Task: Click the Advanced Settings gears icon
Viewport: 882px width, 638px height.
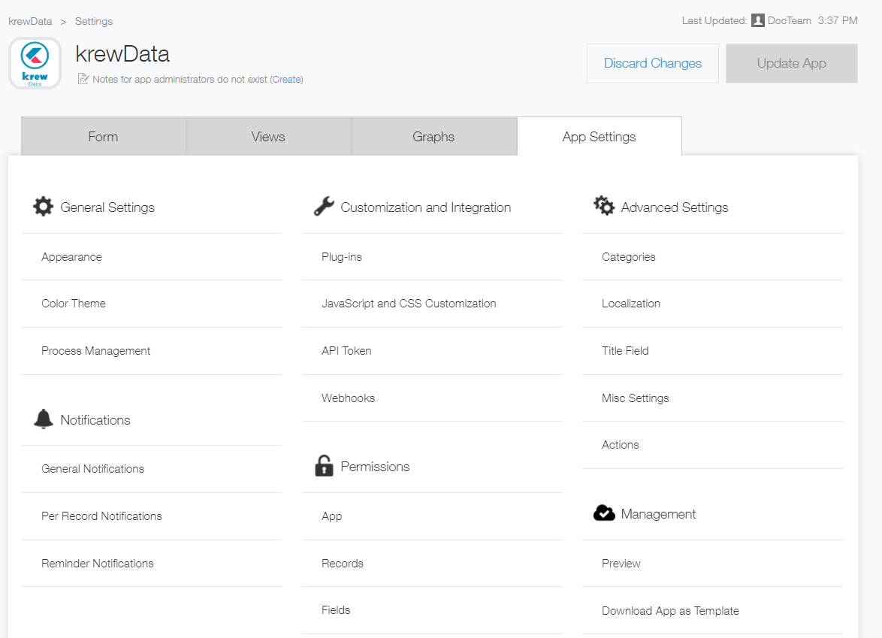Action: coord(604,206)
